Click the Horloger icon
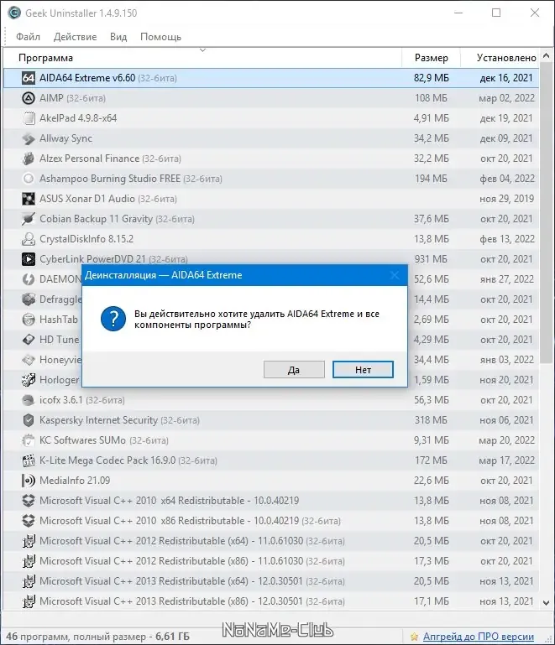 pyautogui.click(x=29, y=380)
